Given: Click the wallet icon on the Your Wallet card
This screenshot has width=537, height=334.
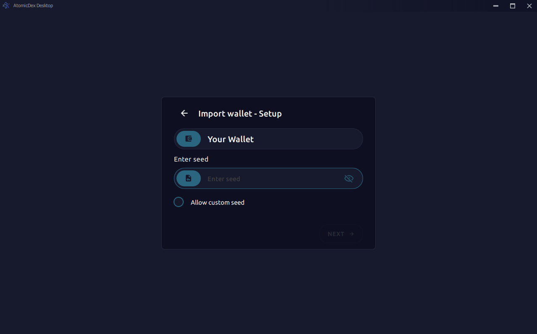Looking at the screenshot, I should [x=188, y=139].
